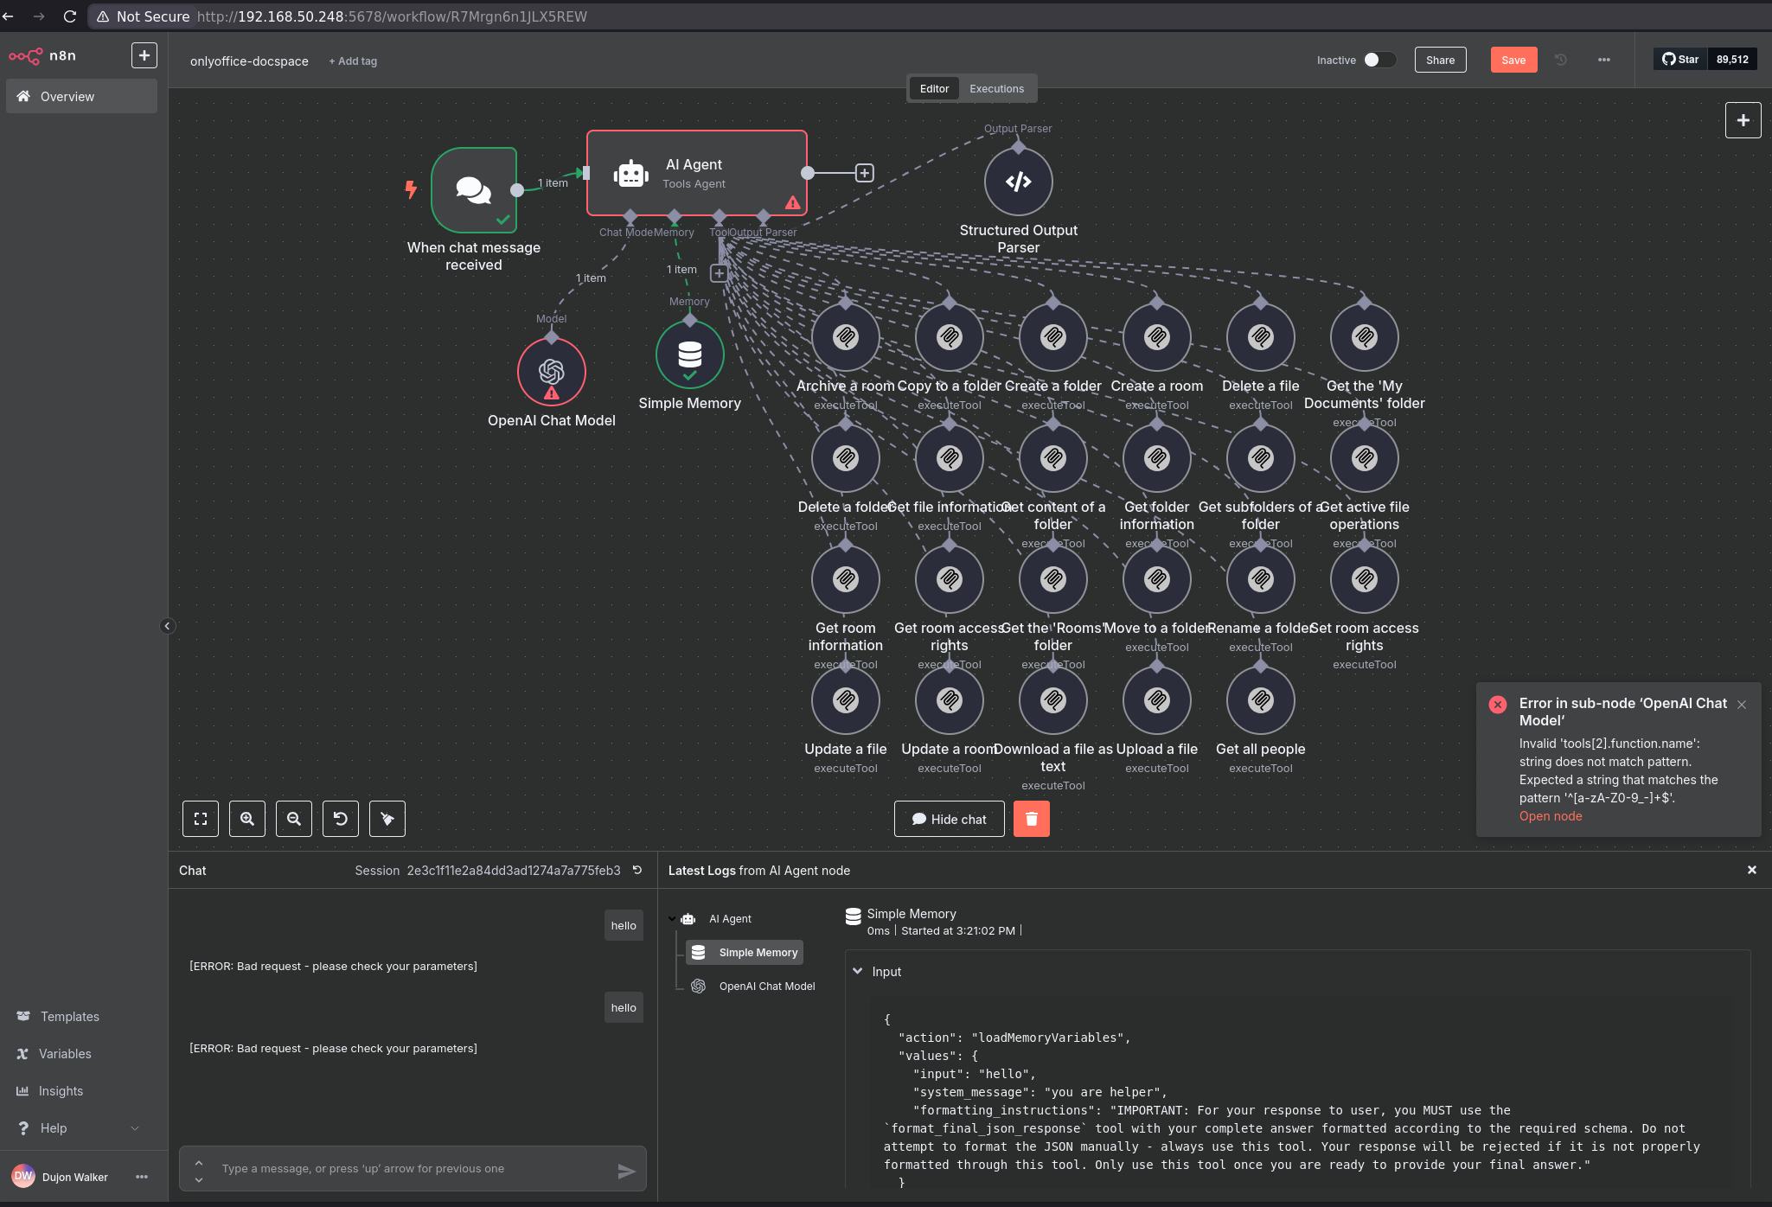Select the Upload a file node

tap(1157, 700)
